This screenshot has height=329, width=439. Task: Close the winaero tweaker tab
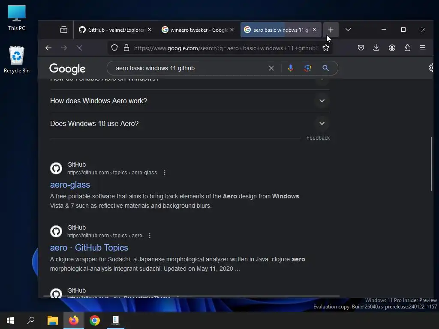point(232,30)
